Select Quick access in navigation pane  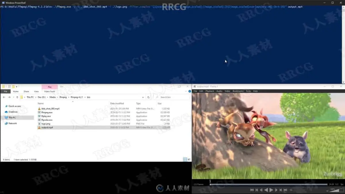pos(14,106)
